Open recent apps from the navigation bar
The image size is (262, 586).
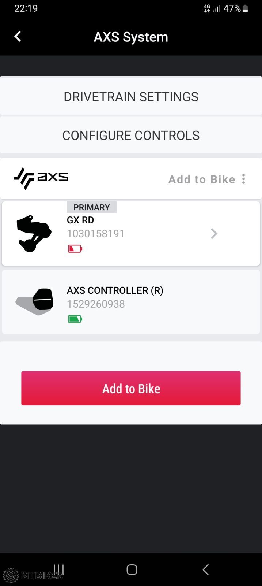[x=58, y=569]
